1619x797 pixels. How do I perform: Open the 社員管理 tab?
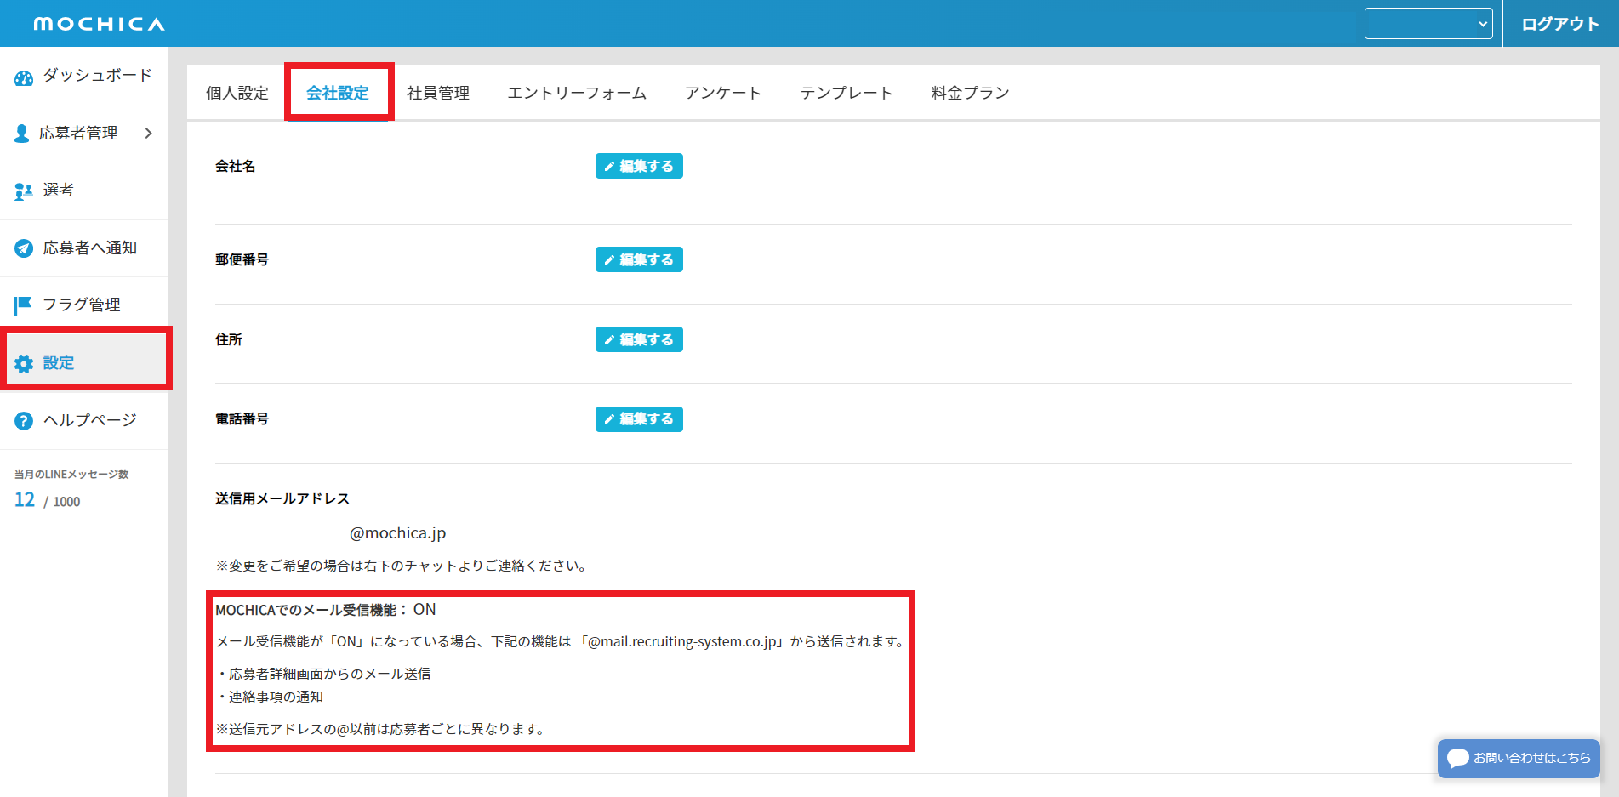pyautogui.click(x=438, y=93)
